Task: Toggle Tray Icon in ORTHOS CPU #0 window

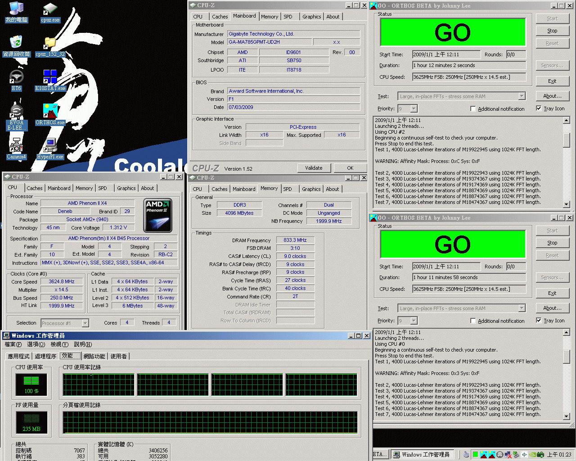Action: tap(539, 321)
